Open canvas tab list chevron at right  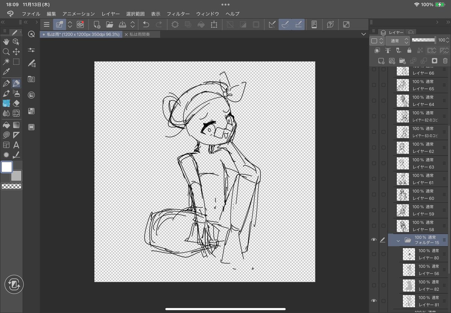[363, 34]
